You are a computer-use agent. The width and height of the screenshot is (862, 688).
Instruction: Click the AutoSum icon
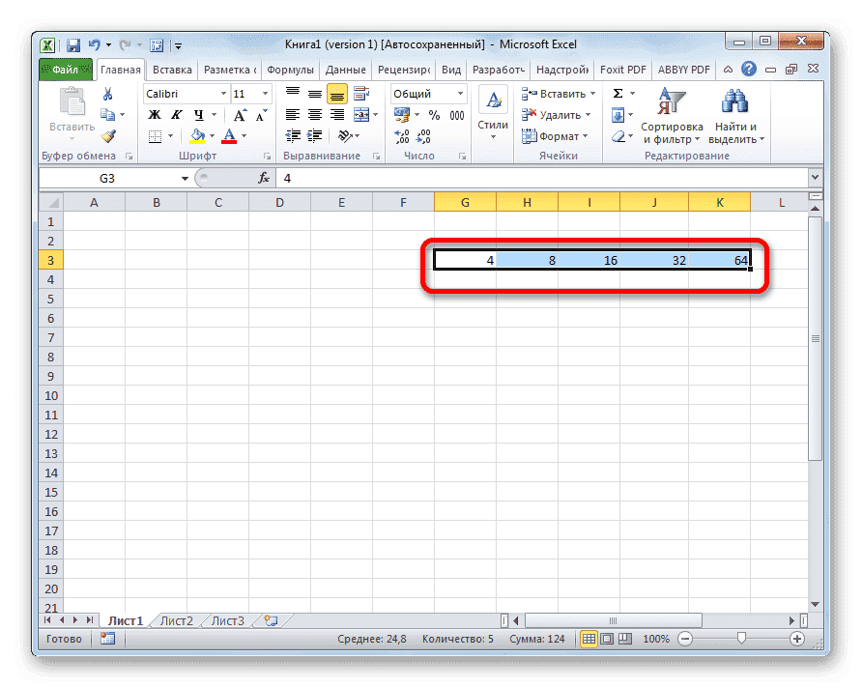[618, 93]
